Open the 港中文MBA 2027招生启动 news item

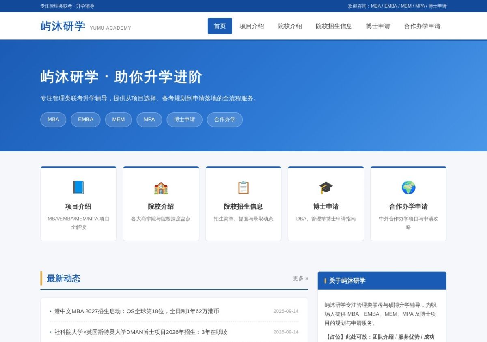(x=137, y=311)
